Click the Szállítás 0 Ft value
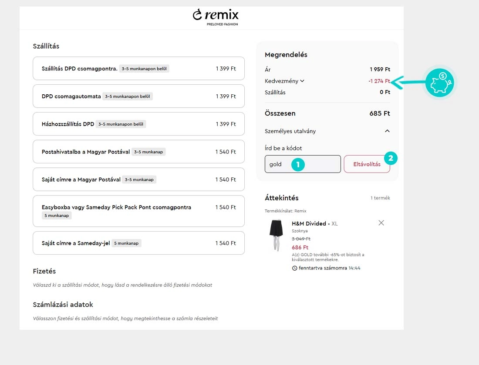This screenshot has width=479, height=365. click(x=385, y=92)
